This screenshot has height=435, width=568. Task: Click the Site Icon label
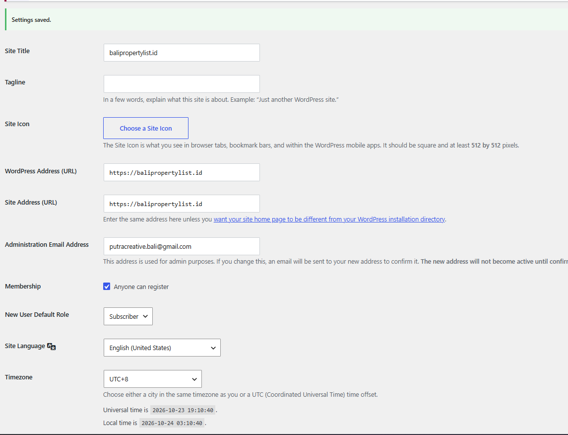pyautogui.click(x=17, y=124)
